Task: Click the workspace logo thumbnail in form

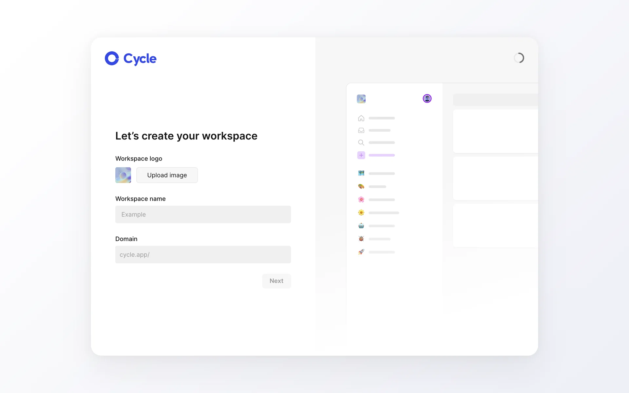Action: 123,175
